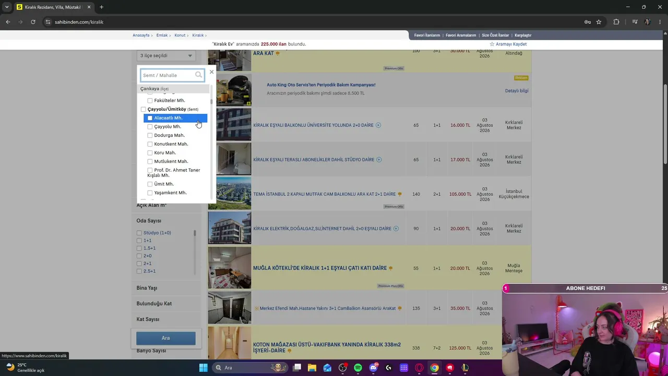Open the '3 ilçe seçildi' dropdown

[x=166, y=55]
